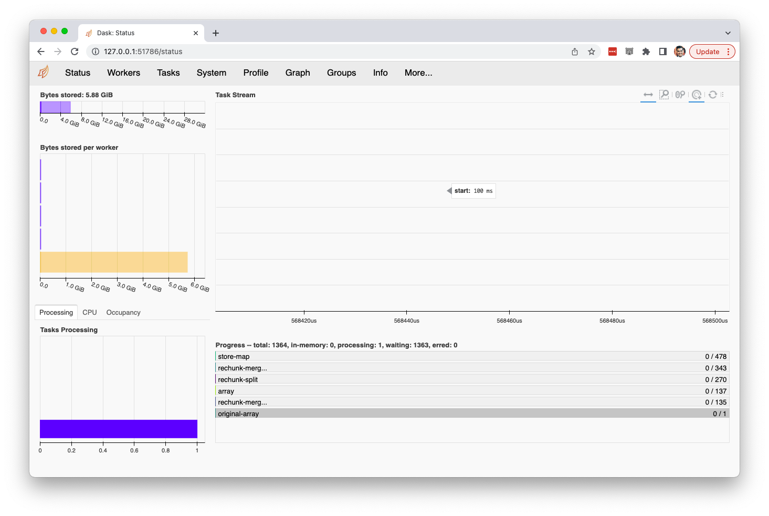Screen dimensions: 769x516
Task: Click the Dask logo in the navbar
Action: (x=43, y=72)
